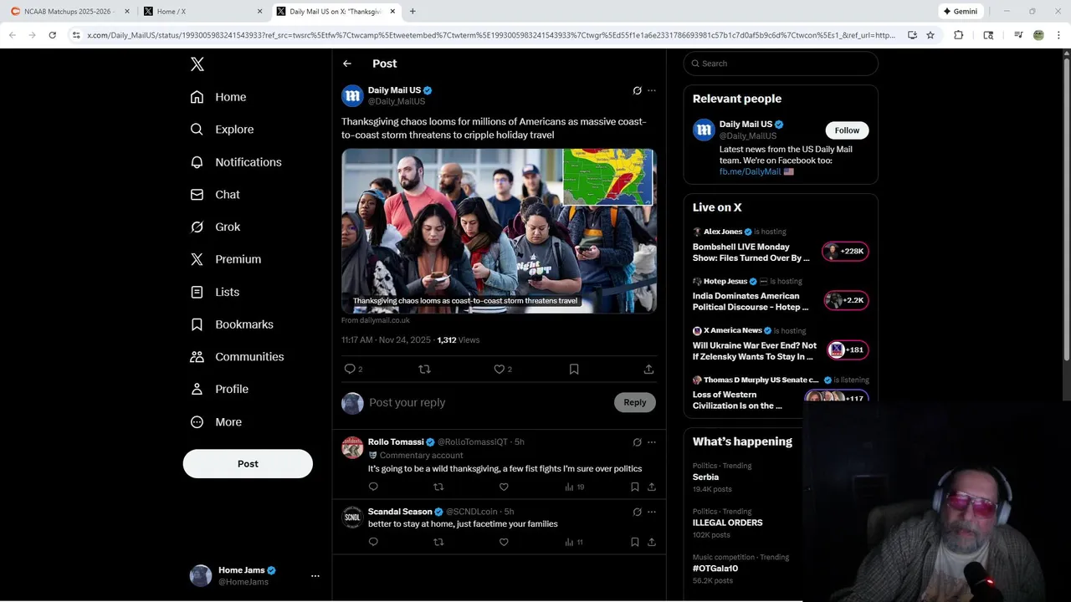Click the Communities icon in the sidebar
Viewport: 1071px width, 602px height.
pyautogui.click(x=197, y=357)
